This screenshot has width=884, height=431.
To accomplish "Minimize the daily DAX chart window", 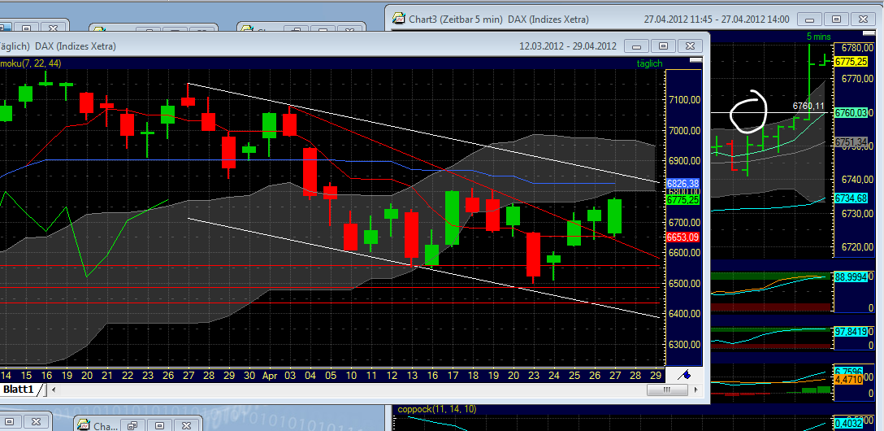I will pyautogui.click(x=637, y=46).
